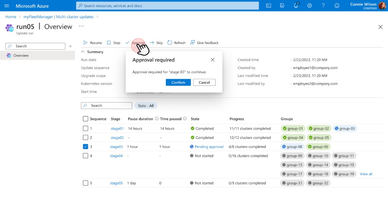Click the employee1@company.com value
Image resolution: width=388 pixels, height=216 pixels.
coord(315,68)
